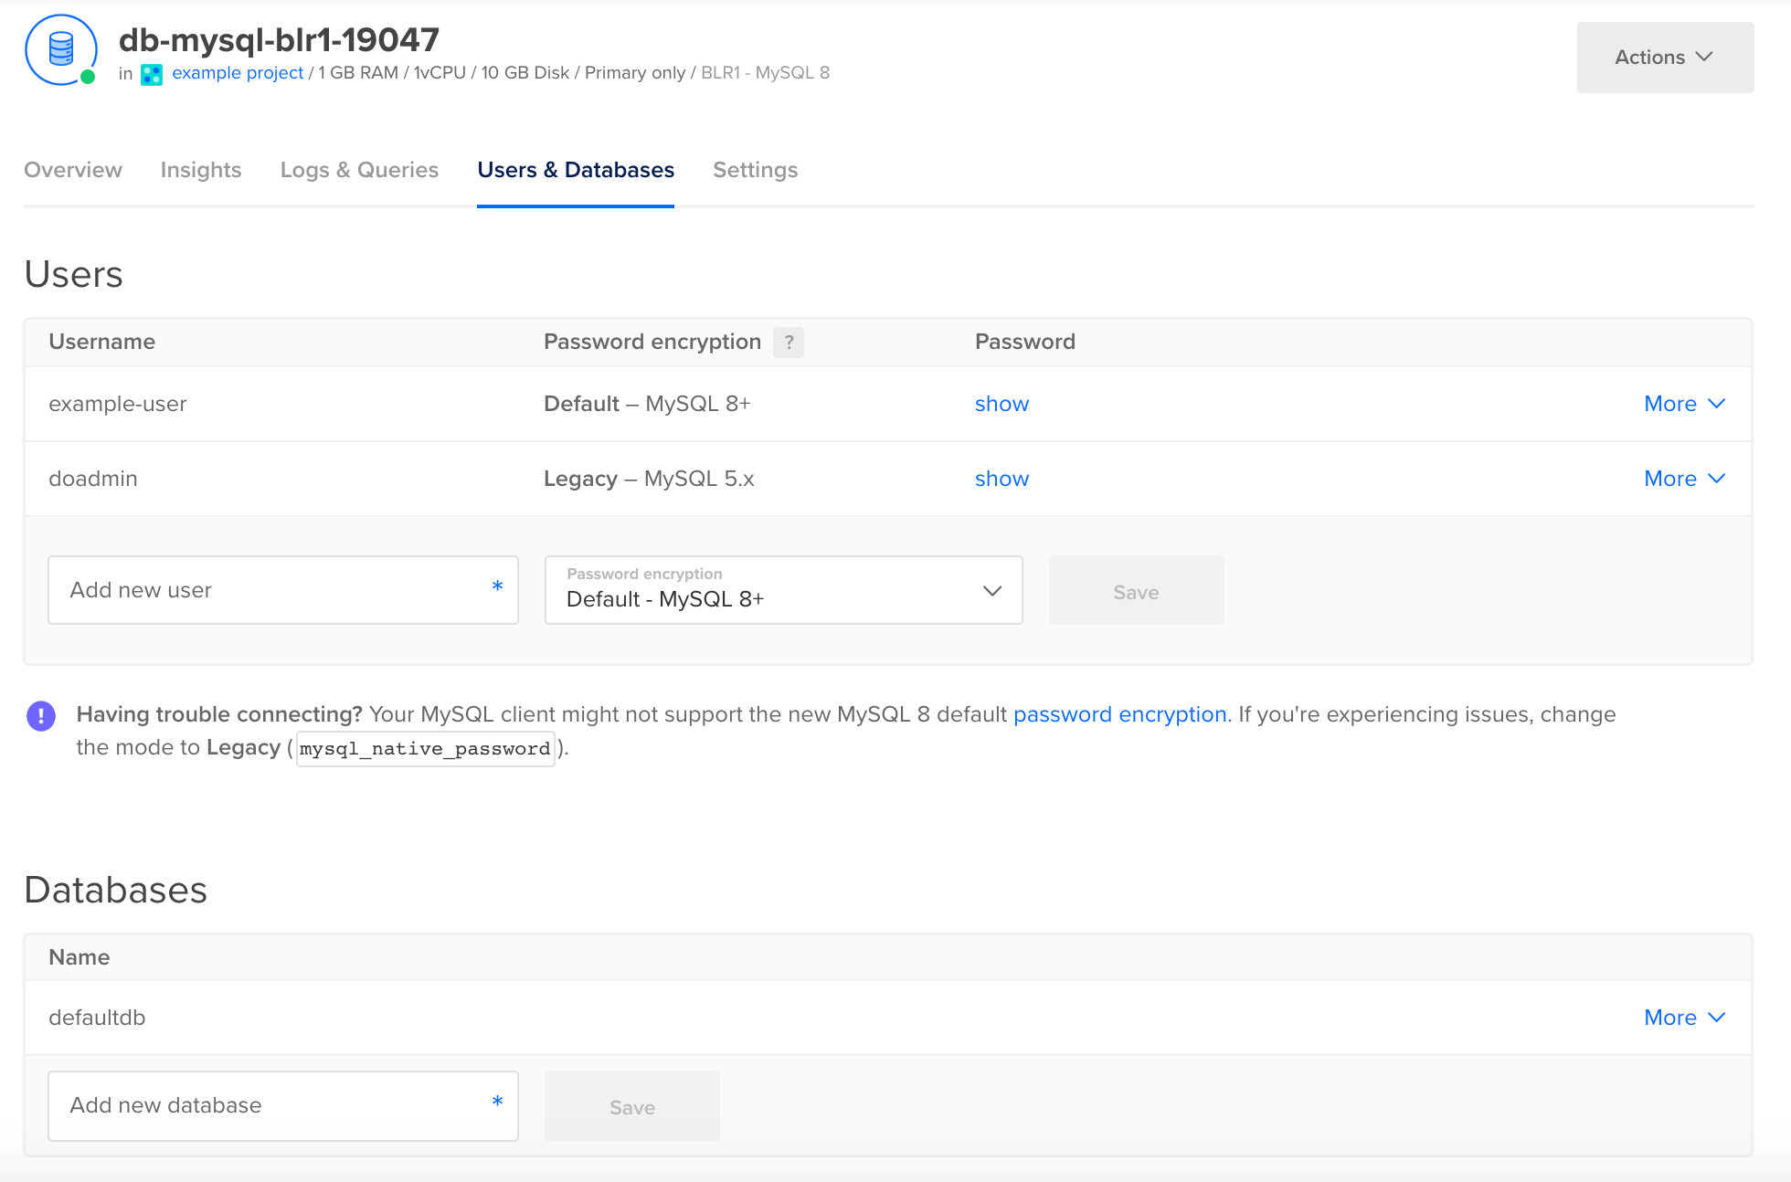Open the Logs & Queries tab
Viewport: 1791px width, 1182px height.
(x=359, y=170)
